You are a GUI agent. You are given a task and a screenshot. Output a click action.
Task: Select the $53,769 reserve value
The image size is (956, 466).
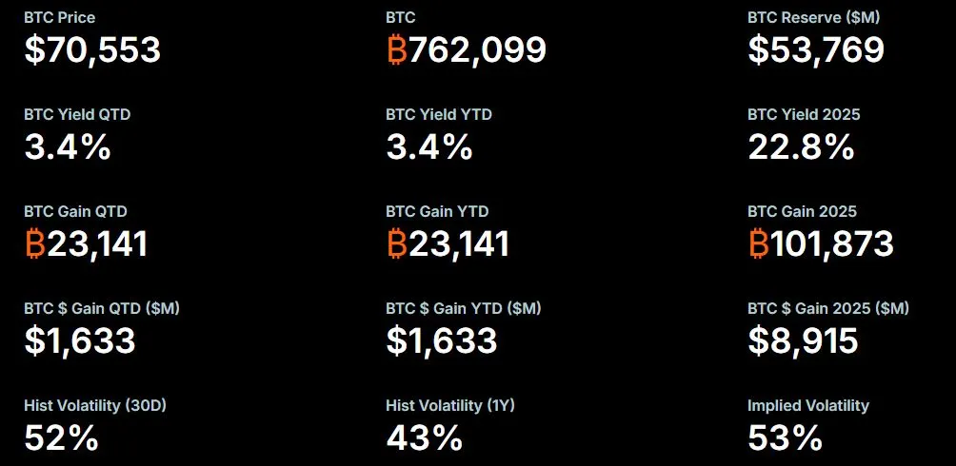click(x=816, y=49)
